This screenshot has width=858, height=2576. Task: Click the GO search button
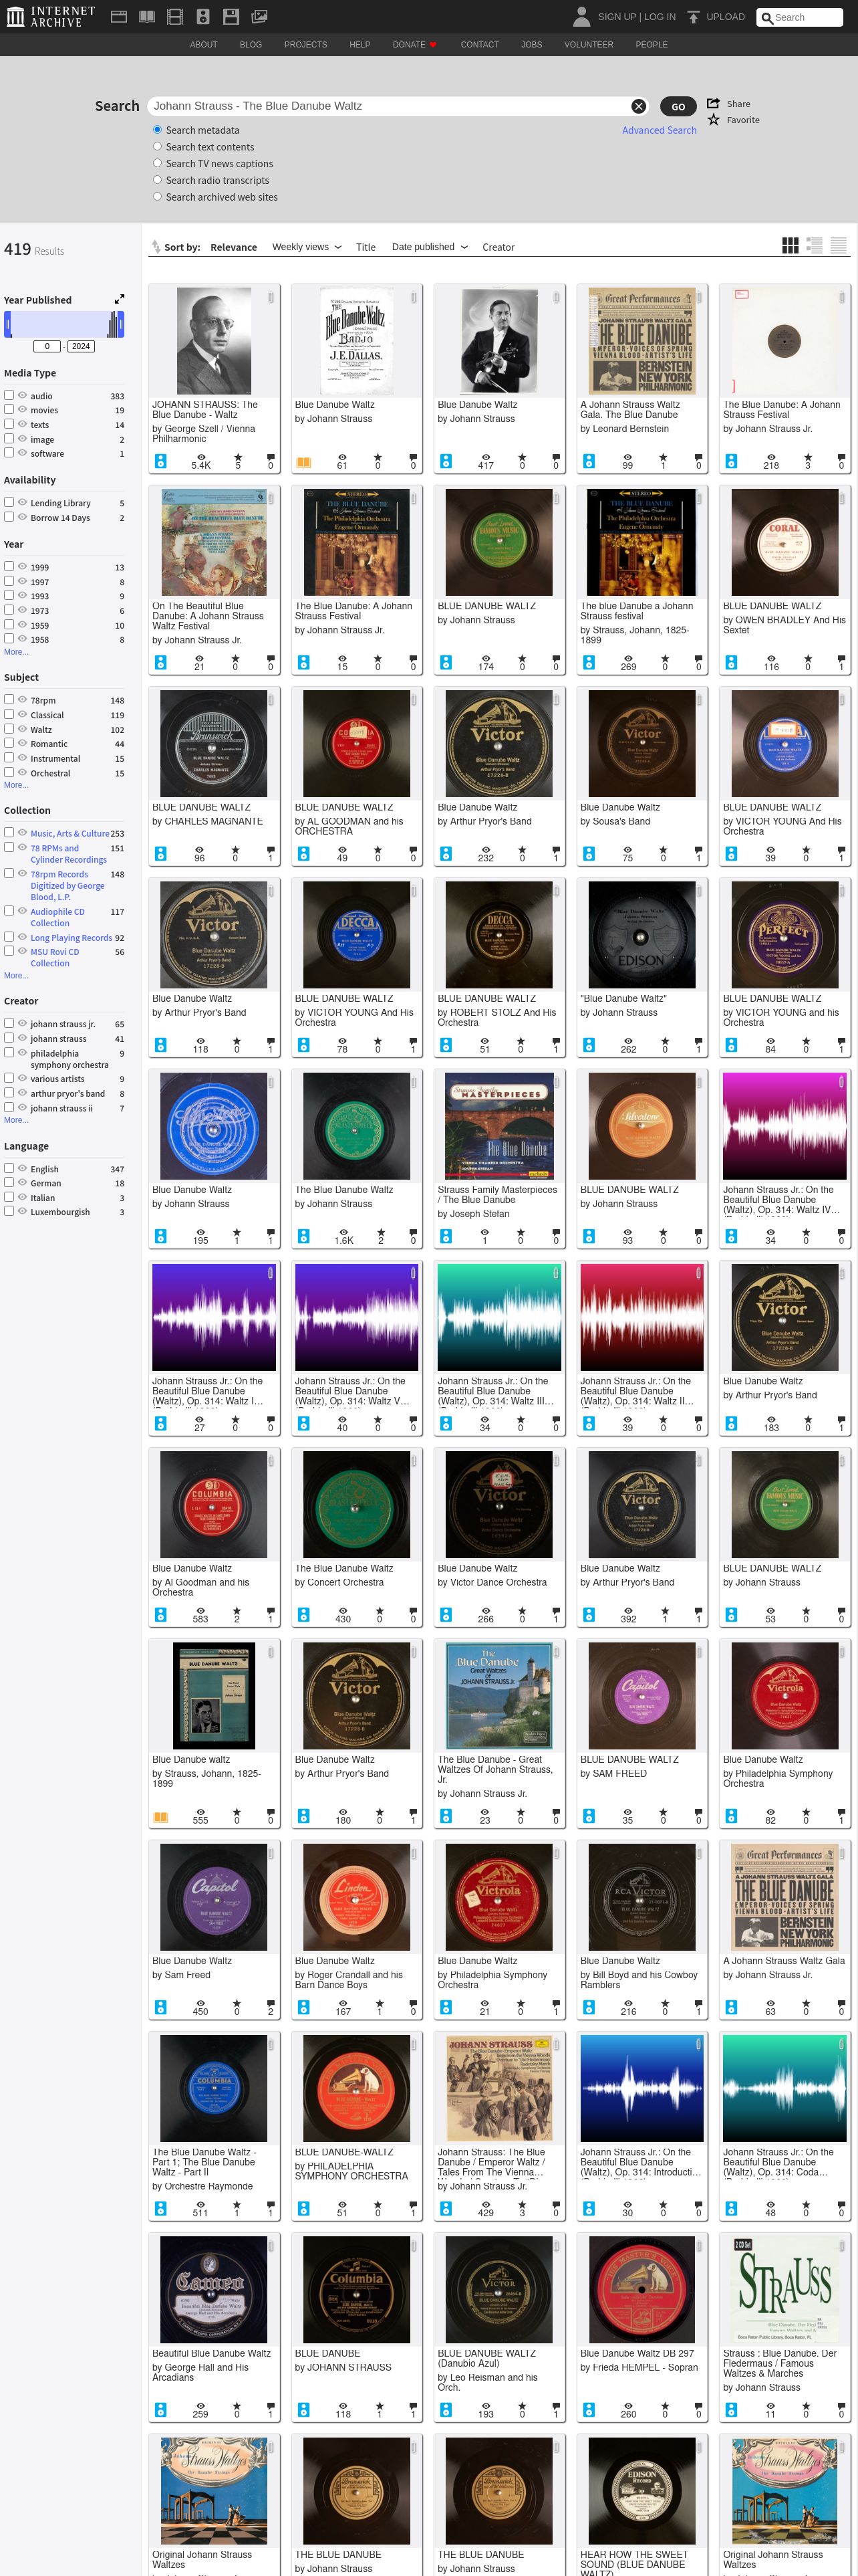coord(678,107)
